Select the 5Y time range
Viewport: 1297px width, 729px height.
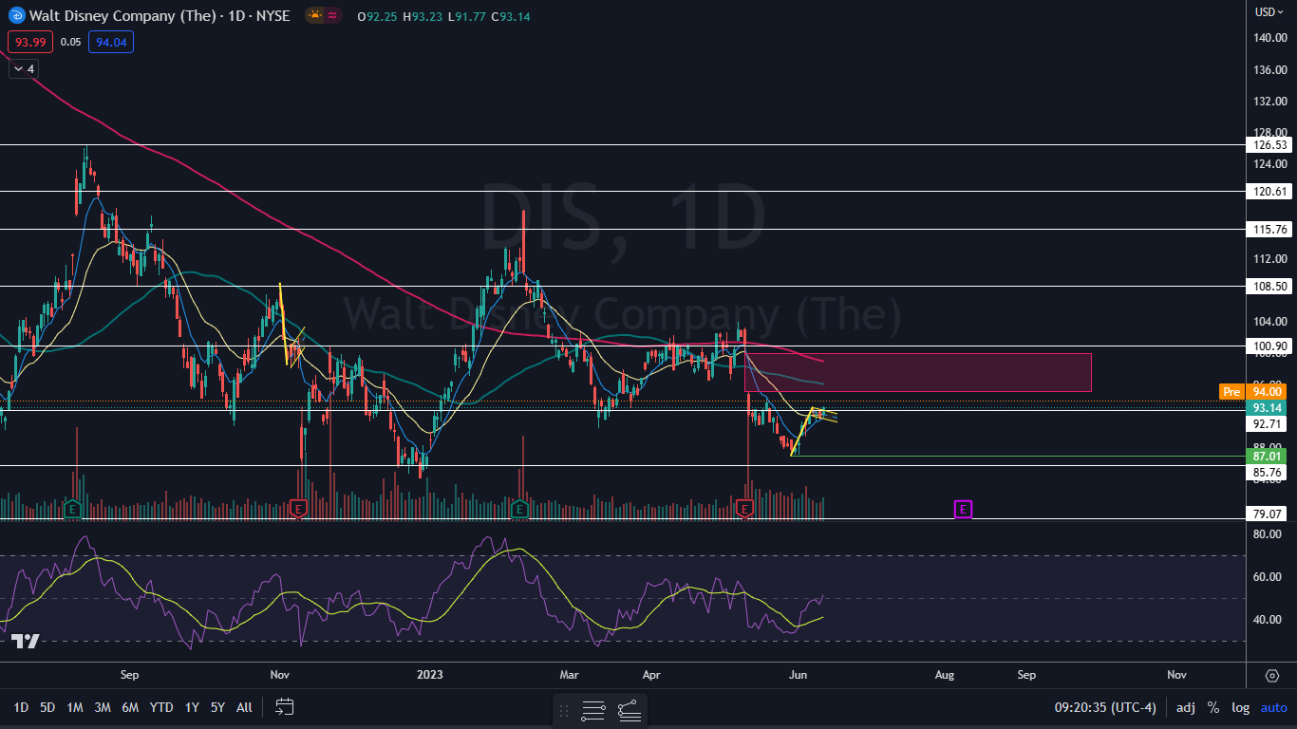coord(217,707)
